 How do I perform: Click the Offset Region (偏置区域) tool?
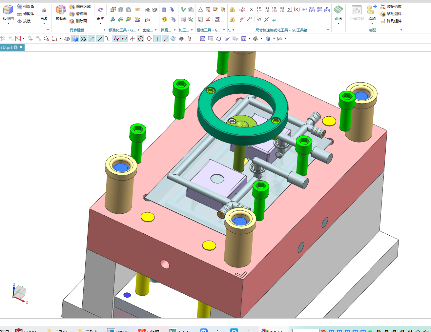(80, 7)
